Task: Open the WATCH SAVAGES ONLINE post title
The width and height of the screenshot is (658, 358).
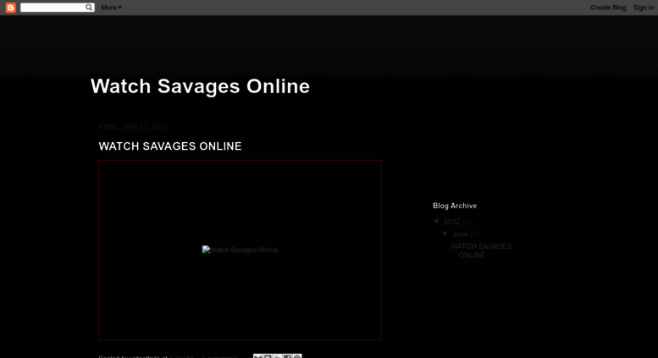Action: (x=170, y=146)
